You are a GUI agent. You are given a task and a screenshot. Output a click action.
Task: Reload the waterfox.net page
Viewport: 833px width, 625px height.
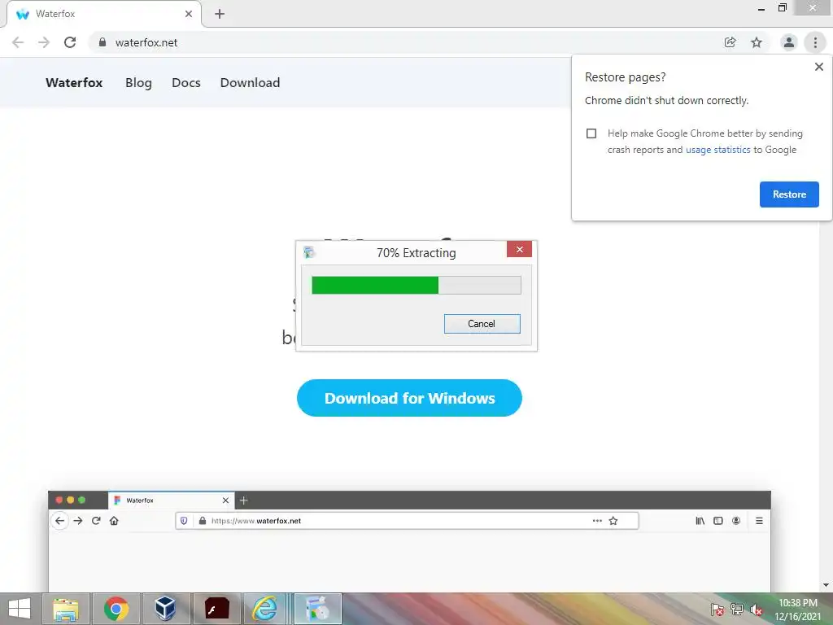click(x=70, y=42)
